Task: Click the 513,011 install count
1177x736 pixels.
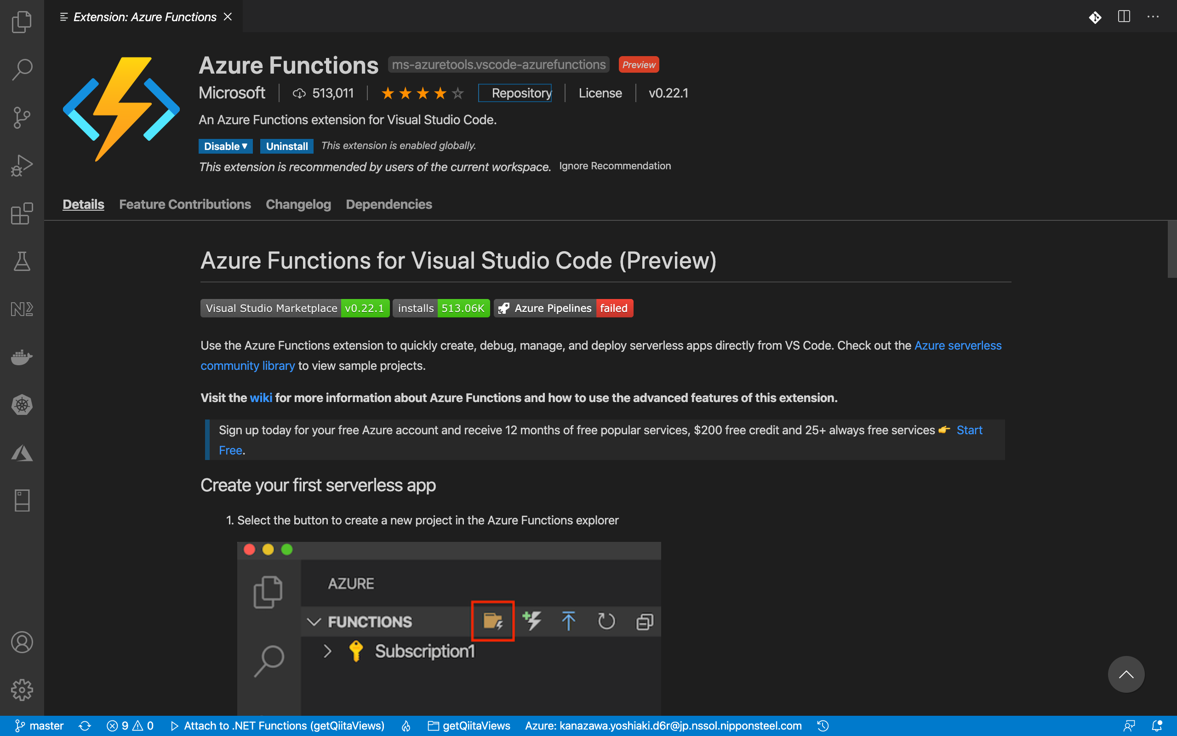Action: pos(323,93)
